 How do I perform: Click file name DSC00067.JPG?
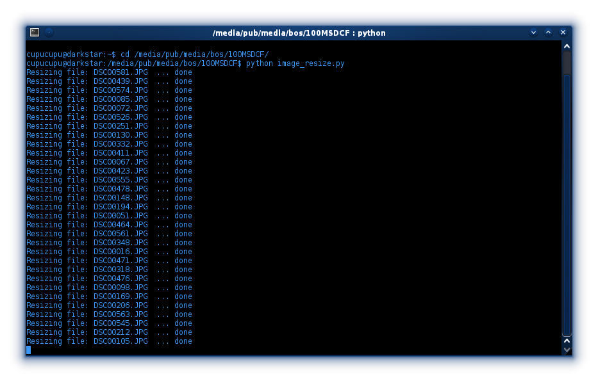coord(120,162)
